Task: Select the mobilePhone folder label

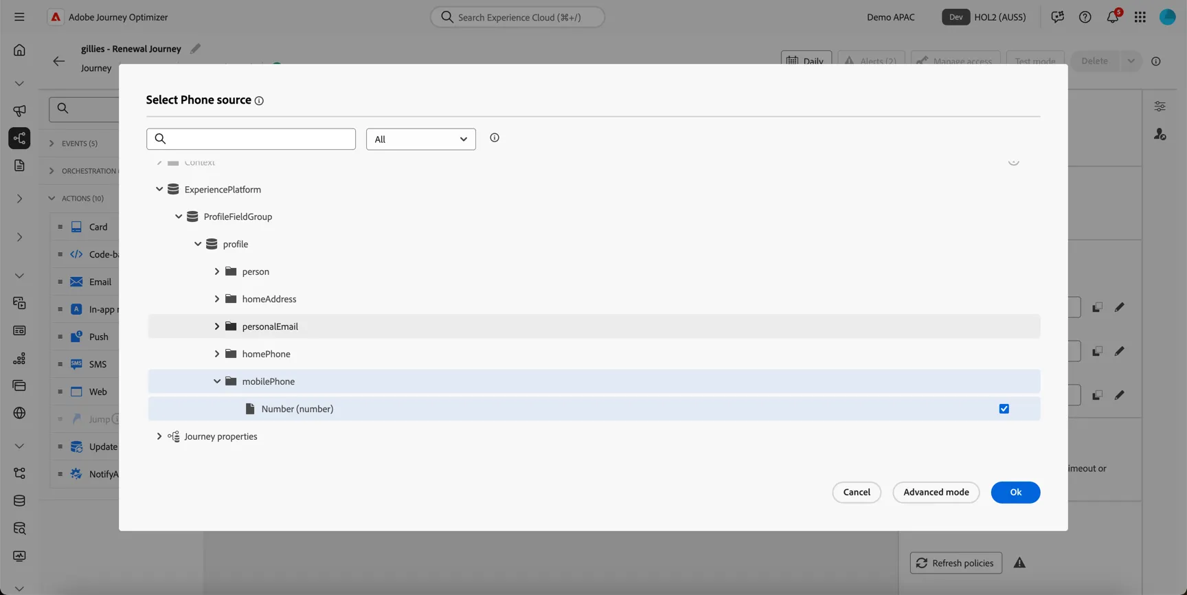Action: coord(268,381)
